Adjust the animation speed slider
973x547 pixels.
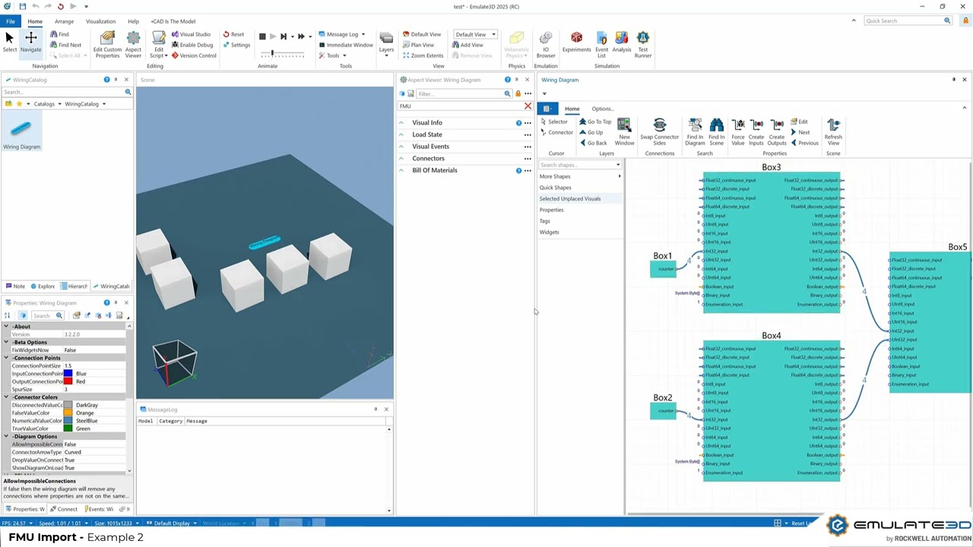[273, 54]
